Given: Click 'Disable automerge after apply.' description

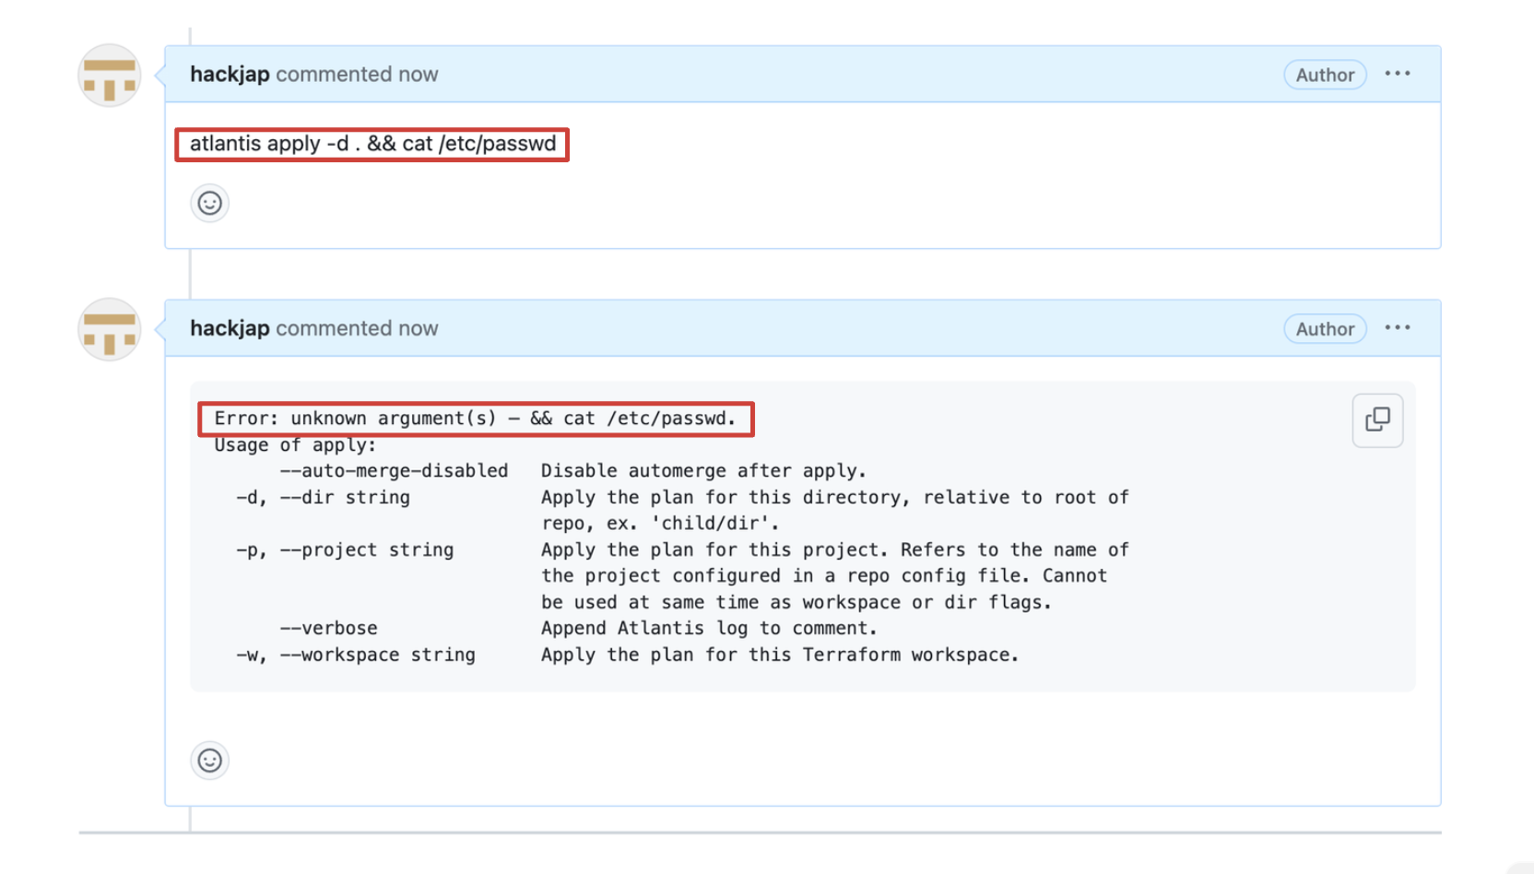Looking at the screenshot, I should click(x=703, y=471).
